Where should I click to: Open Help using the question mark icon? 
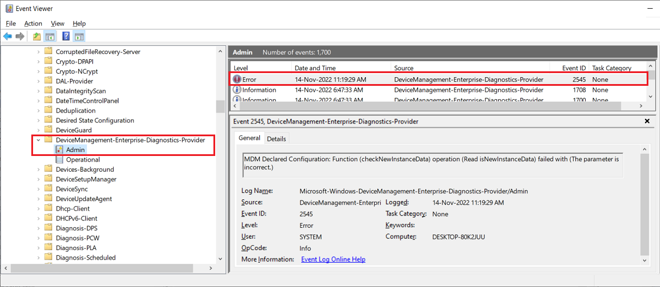point(66,37)
